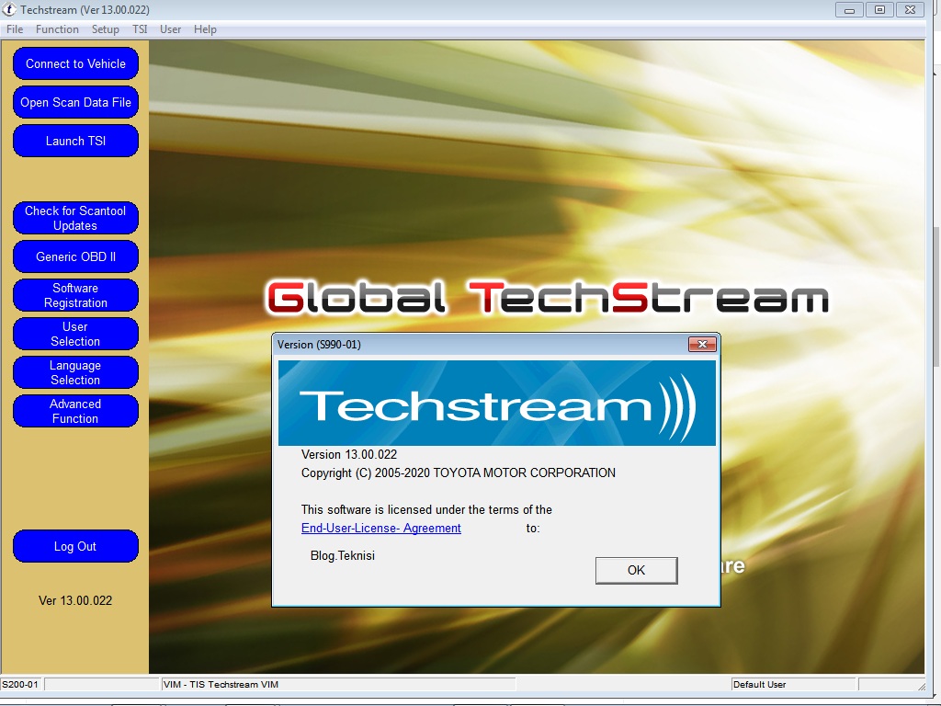Click Default User in status bar
941x706 pixels.
[793, 684]
